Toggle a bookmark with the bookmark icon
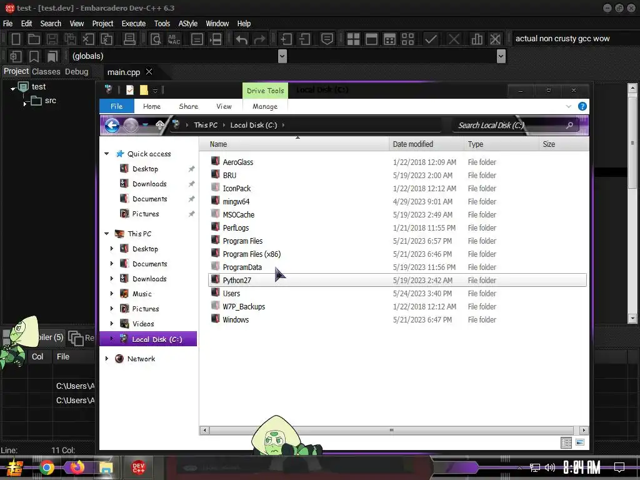The width and height of the screenshot is (640, 480). [x=34, y=56]
